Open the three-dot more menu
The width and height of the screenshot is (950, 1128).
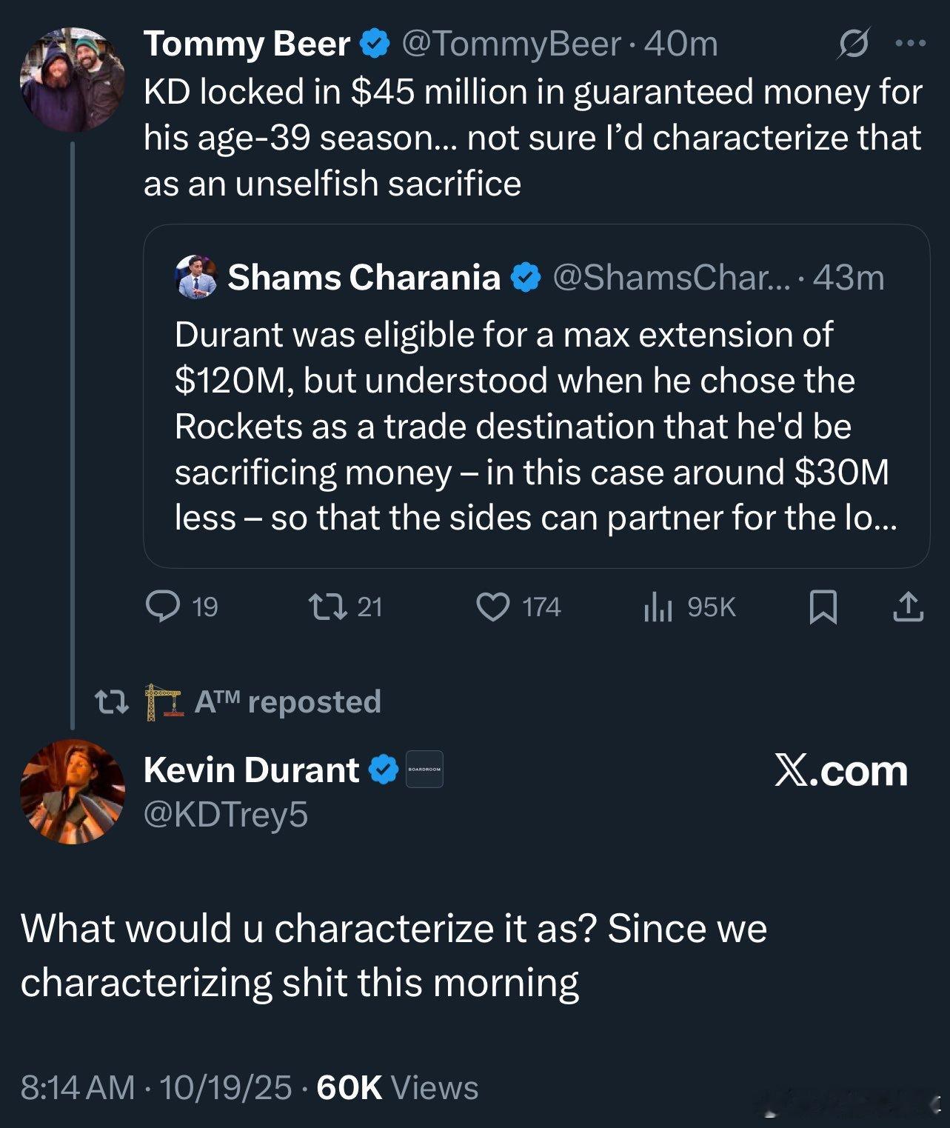910,44
